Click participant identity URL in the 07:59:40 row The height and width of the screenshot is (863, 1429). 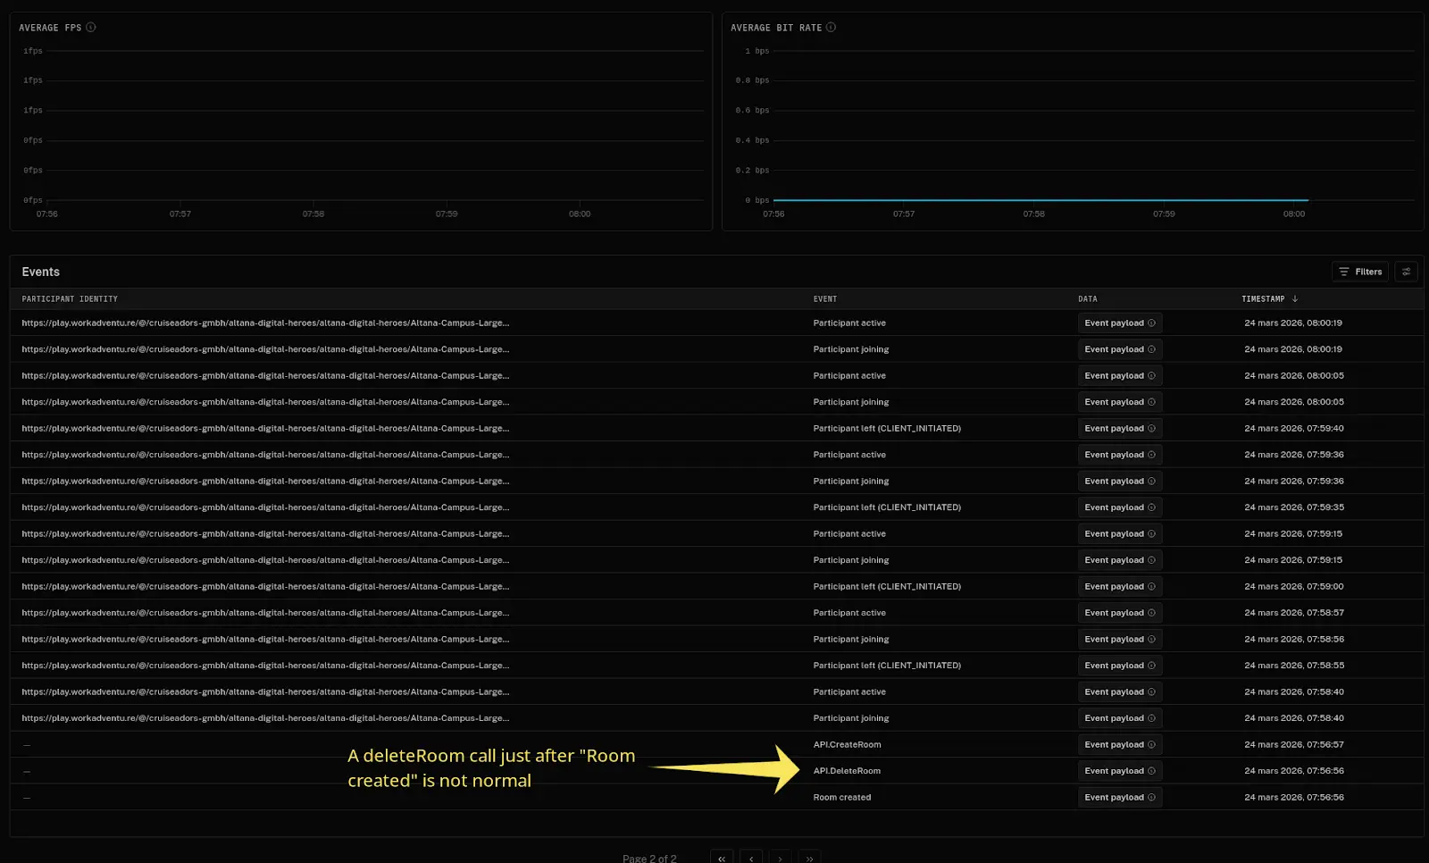pos(265,429)
